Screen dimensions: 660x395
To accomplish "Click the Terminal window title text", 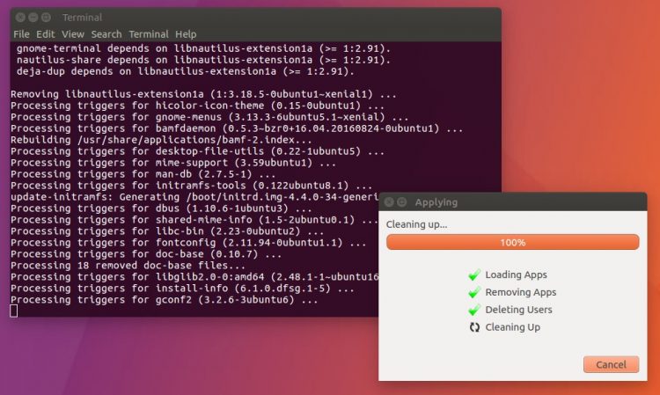I will 82,18.
